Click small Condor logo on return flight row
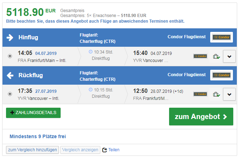The width and height of the screenshot is (240, 158). point(200,94)
